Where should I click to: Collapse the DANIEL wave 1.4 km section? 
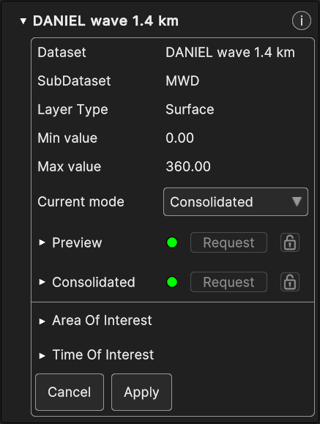pos(23,21)
